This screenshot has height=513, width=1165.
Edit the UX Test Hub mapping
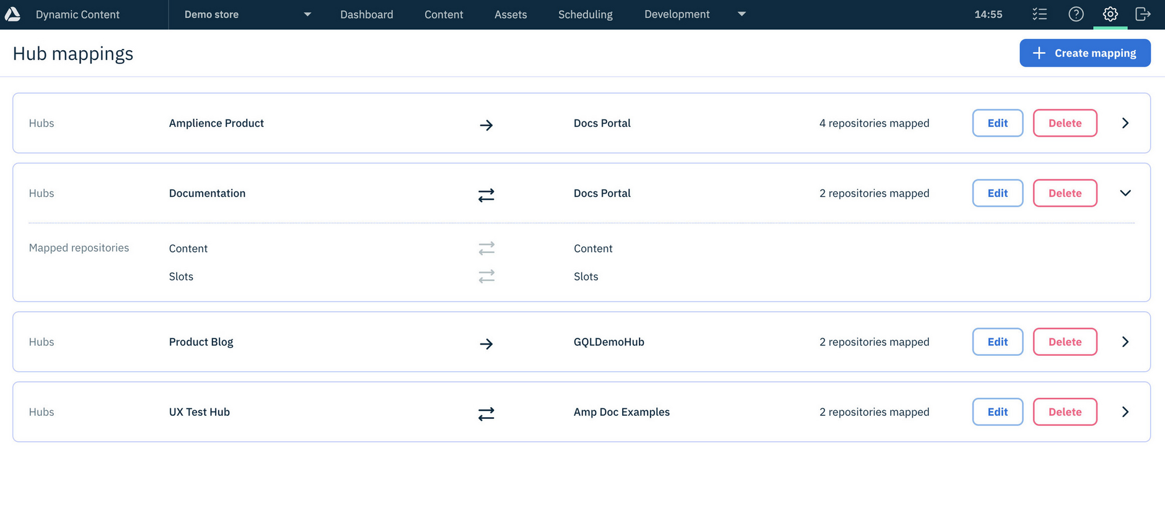(x=998, y=412)
